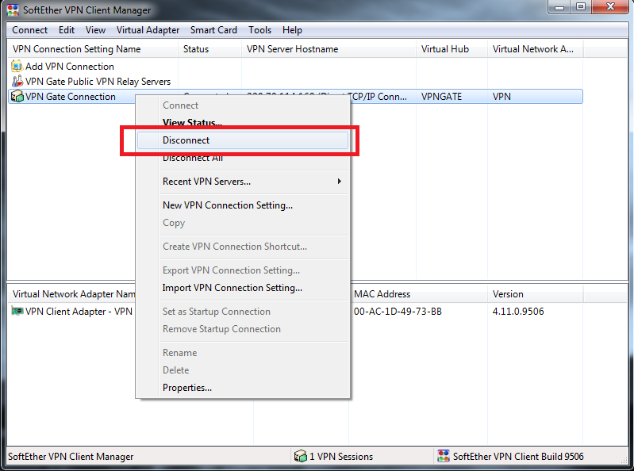Select 'VPN Gate Public VPN Relay Servers' text
634x471 pixels.
pyautogui.click(x=98, y=82)
